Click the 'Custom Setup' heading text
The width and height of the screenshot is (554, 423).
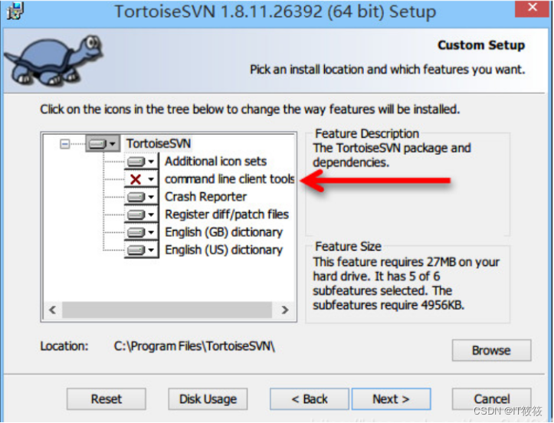[481, 45]
